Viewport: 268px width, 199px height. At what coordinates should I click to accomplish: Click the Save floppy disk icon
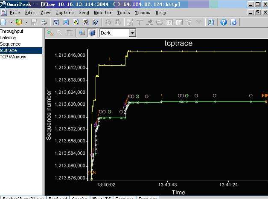pos(35,22)
